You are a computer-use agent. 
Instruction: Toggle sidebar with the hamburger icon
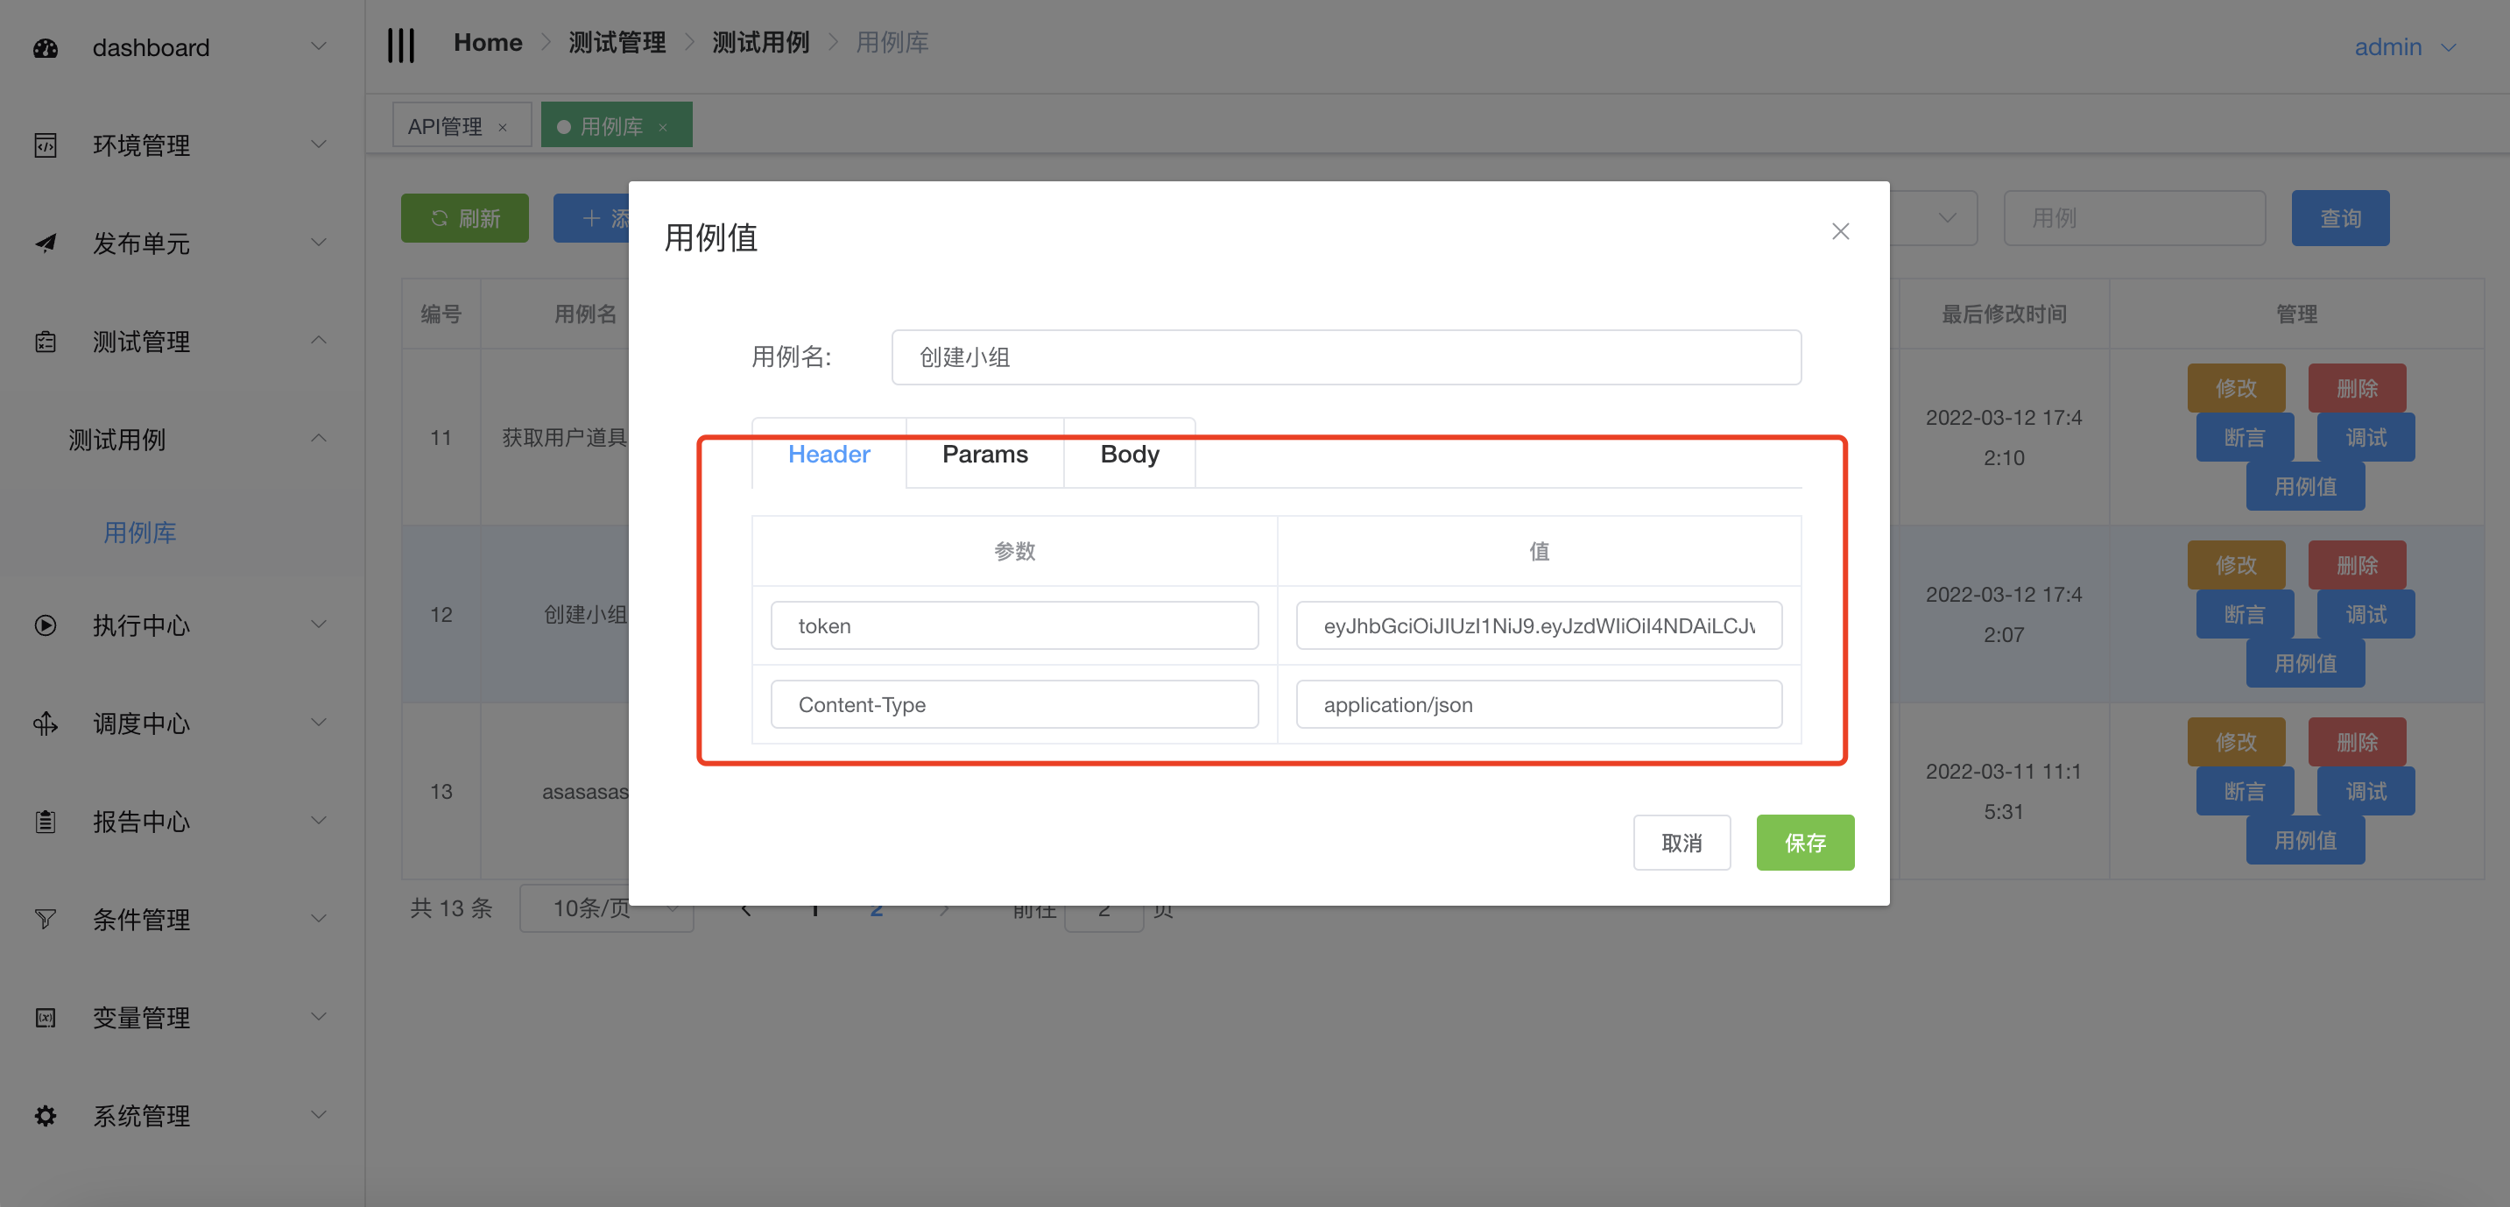click(400, 45)
